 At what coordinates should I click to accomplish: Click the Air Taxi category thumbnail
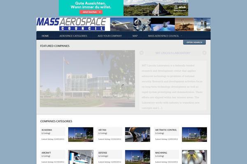tap(137, 134)
